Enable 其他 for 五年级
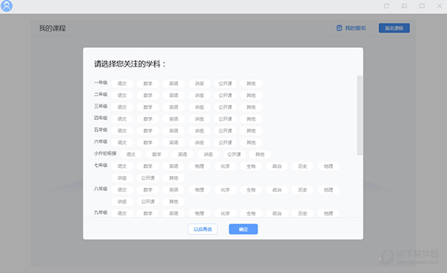The height and width of the screenshot is (273, 447). (251, 131)
